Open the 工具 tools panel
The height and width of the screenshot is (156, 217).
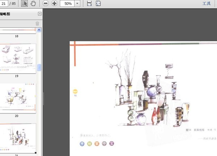(206, 4)
